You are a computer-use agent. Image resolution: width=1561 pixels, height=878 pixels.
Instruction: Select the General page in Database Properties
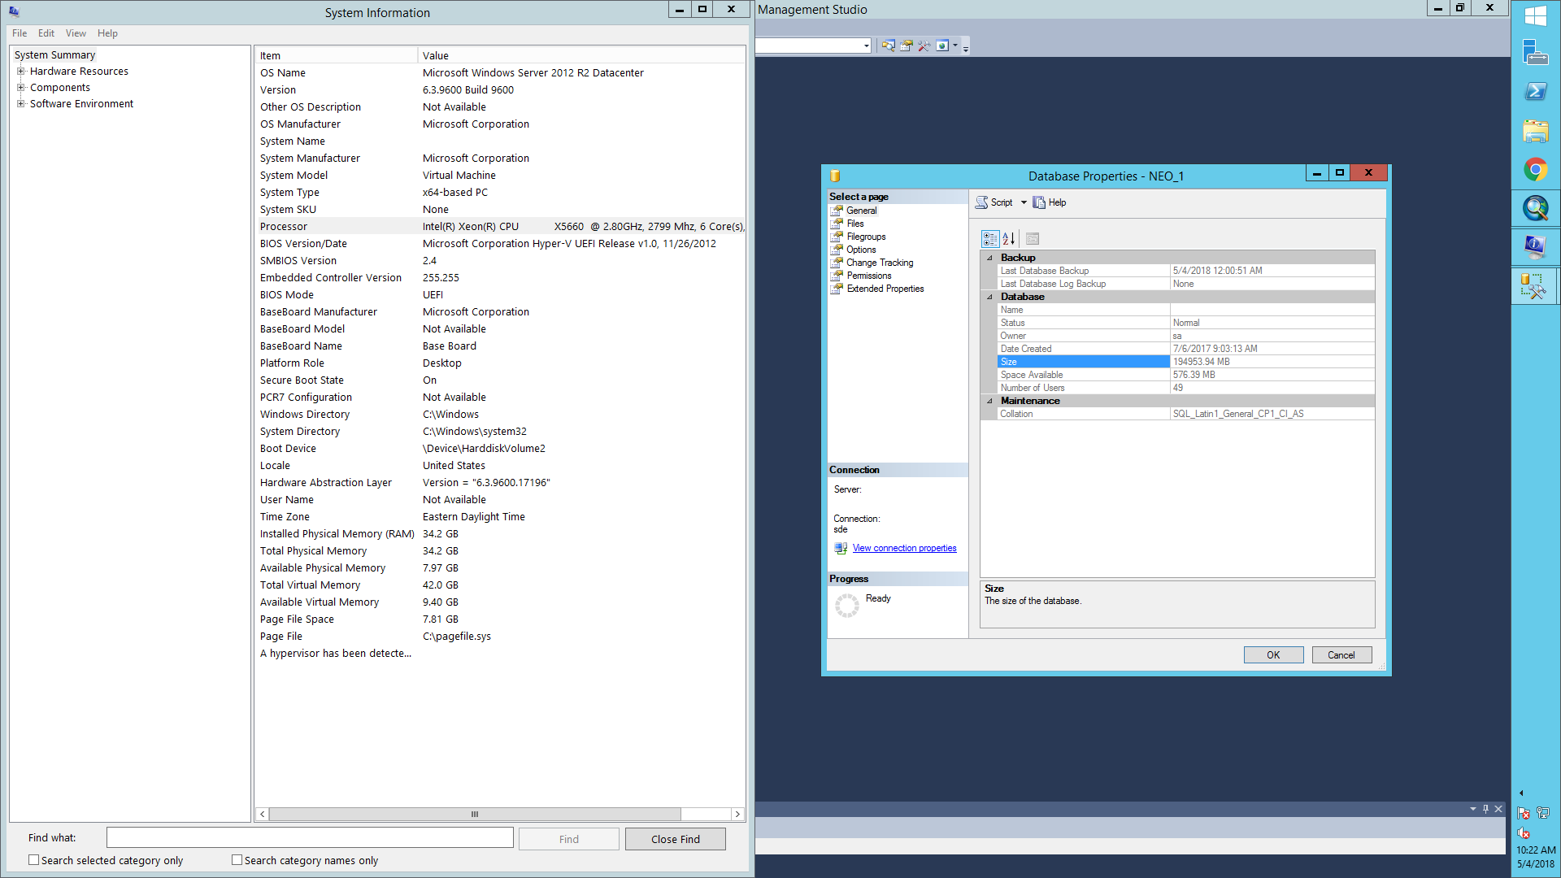861,211
